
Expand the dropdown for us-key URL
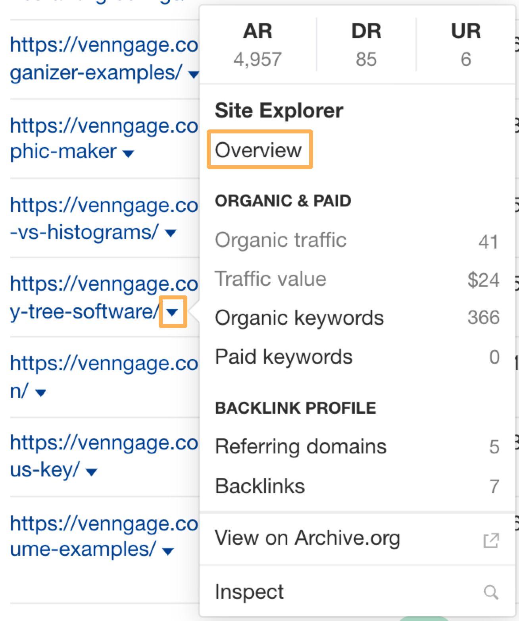point(90,471)
